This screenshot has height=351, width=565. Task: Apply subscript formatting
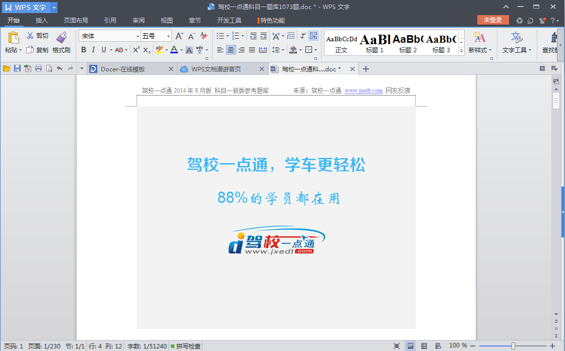[x=147, y=50]
